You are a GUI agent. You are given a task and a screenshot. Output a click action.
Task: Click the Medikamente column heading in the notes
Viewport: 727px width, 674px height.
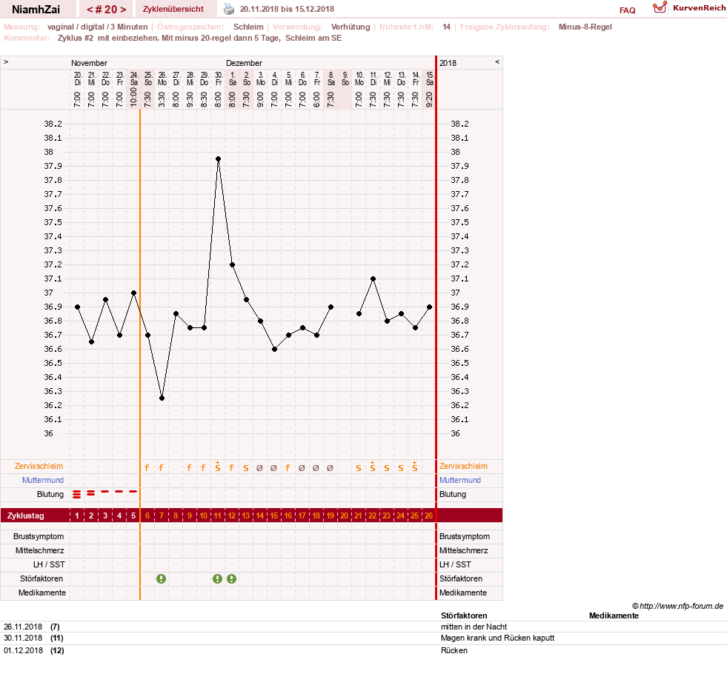point(614,615)
